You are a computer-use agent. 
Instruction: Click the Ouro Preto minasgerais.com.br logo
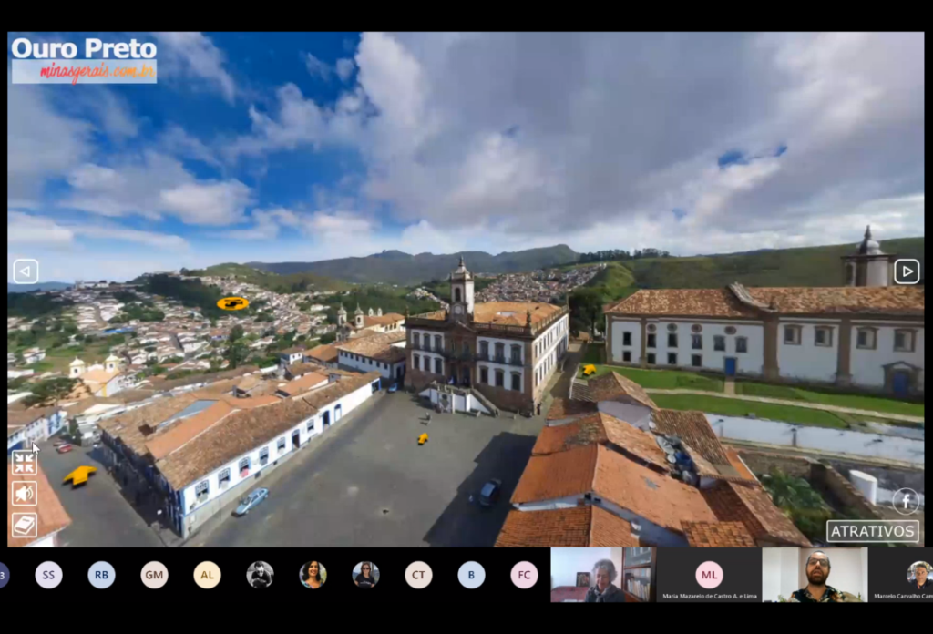(x=84, y=59)
